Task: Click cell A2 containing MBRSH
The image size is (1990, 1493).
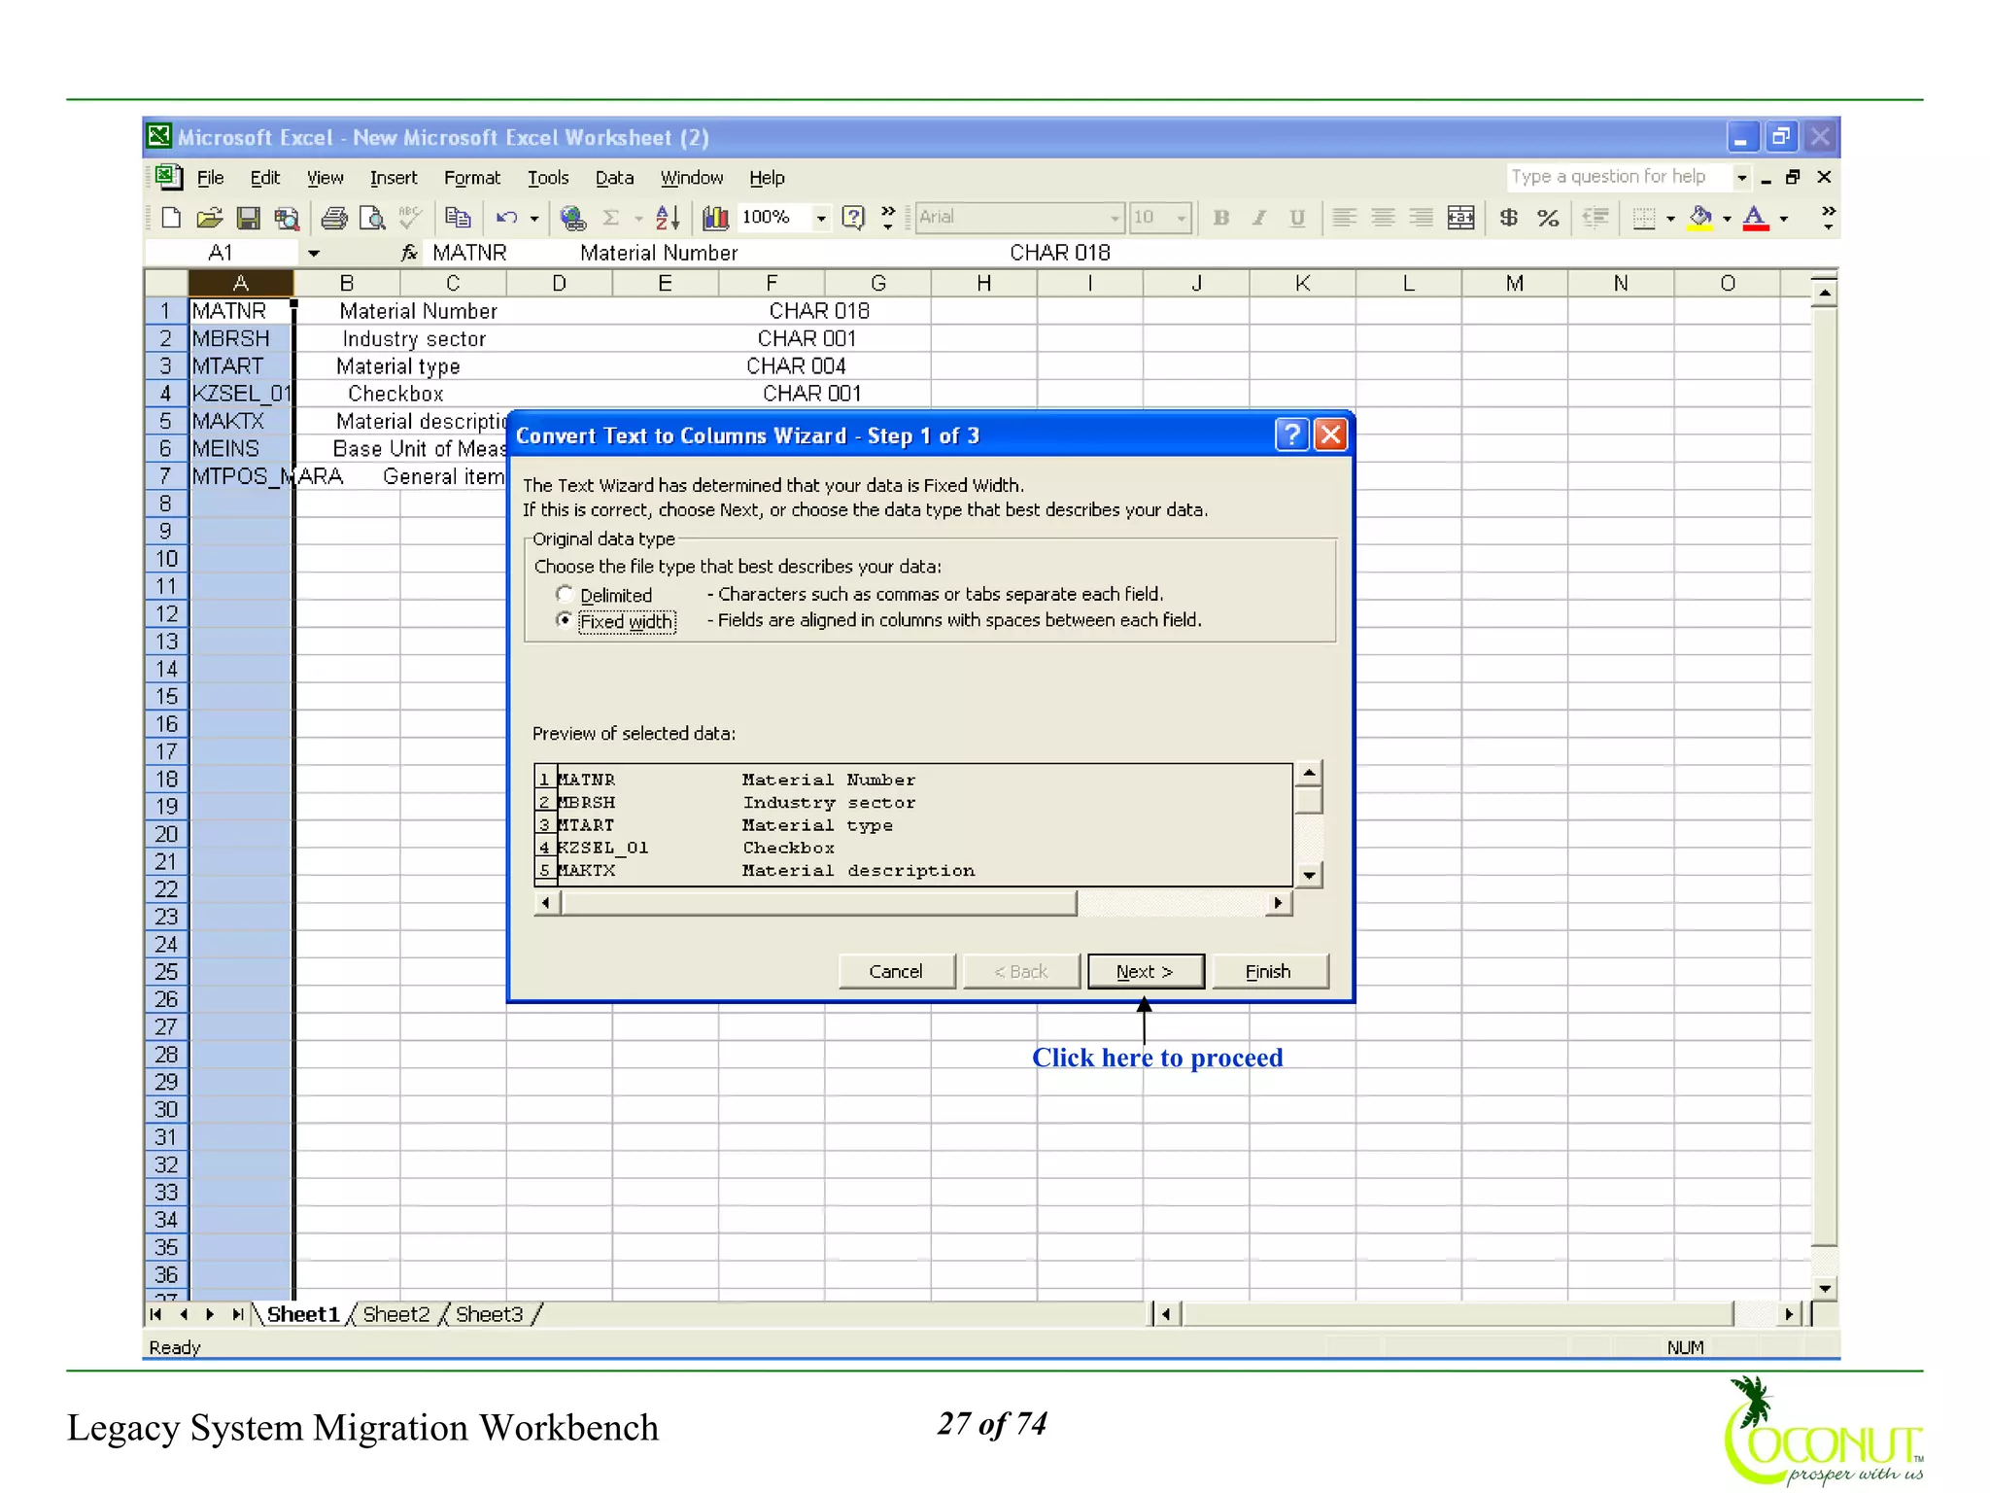Action: (x=240, y=338)
